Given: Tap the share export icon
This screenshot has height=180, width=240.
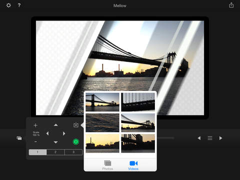Looking at the screenshot, I should click(x=231, y=5).
